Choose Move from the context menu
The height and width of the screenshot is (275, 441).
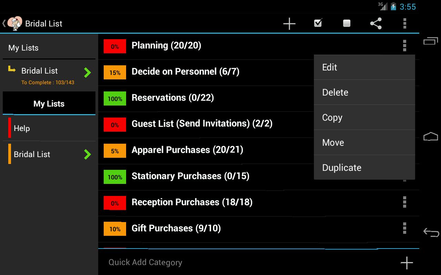point(364,142)
